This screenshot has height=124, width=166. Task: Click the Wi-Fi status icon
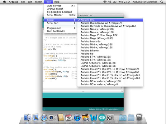(x=105, y=2)
